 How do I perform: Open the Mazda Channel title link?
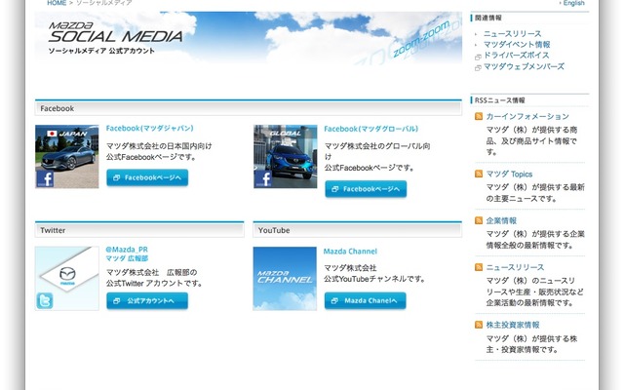click(x=350, y=252)
